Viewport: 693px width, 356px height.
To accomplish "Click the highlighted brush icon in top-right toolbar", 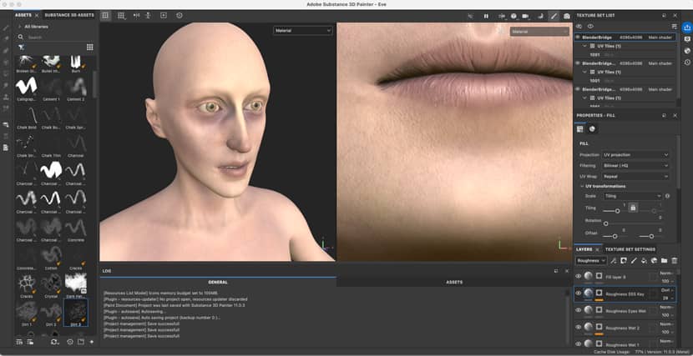I will [x=554, y=16].
